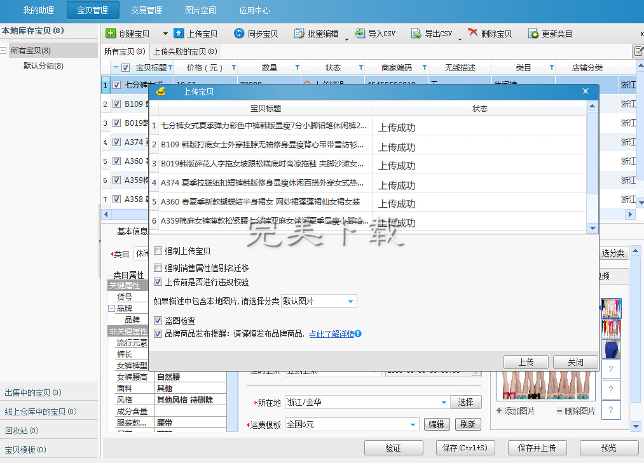Click filter icon on 宝贝标题 column
The image size is (644, 463).
coord(170,67)
